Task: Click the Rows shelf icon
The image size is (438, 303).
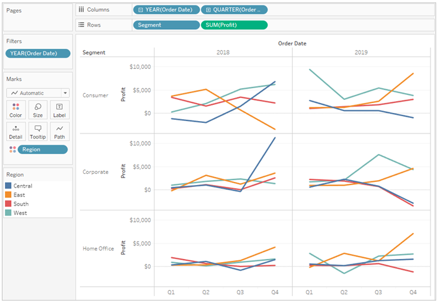Action: coord(81,25)
